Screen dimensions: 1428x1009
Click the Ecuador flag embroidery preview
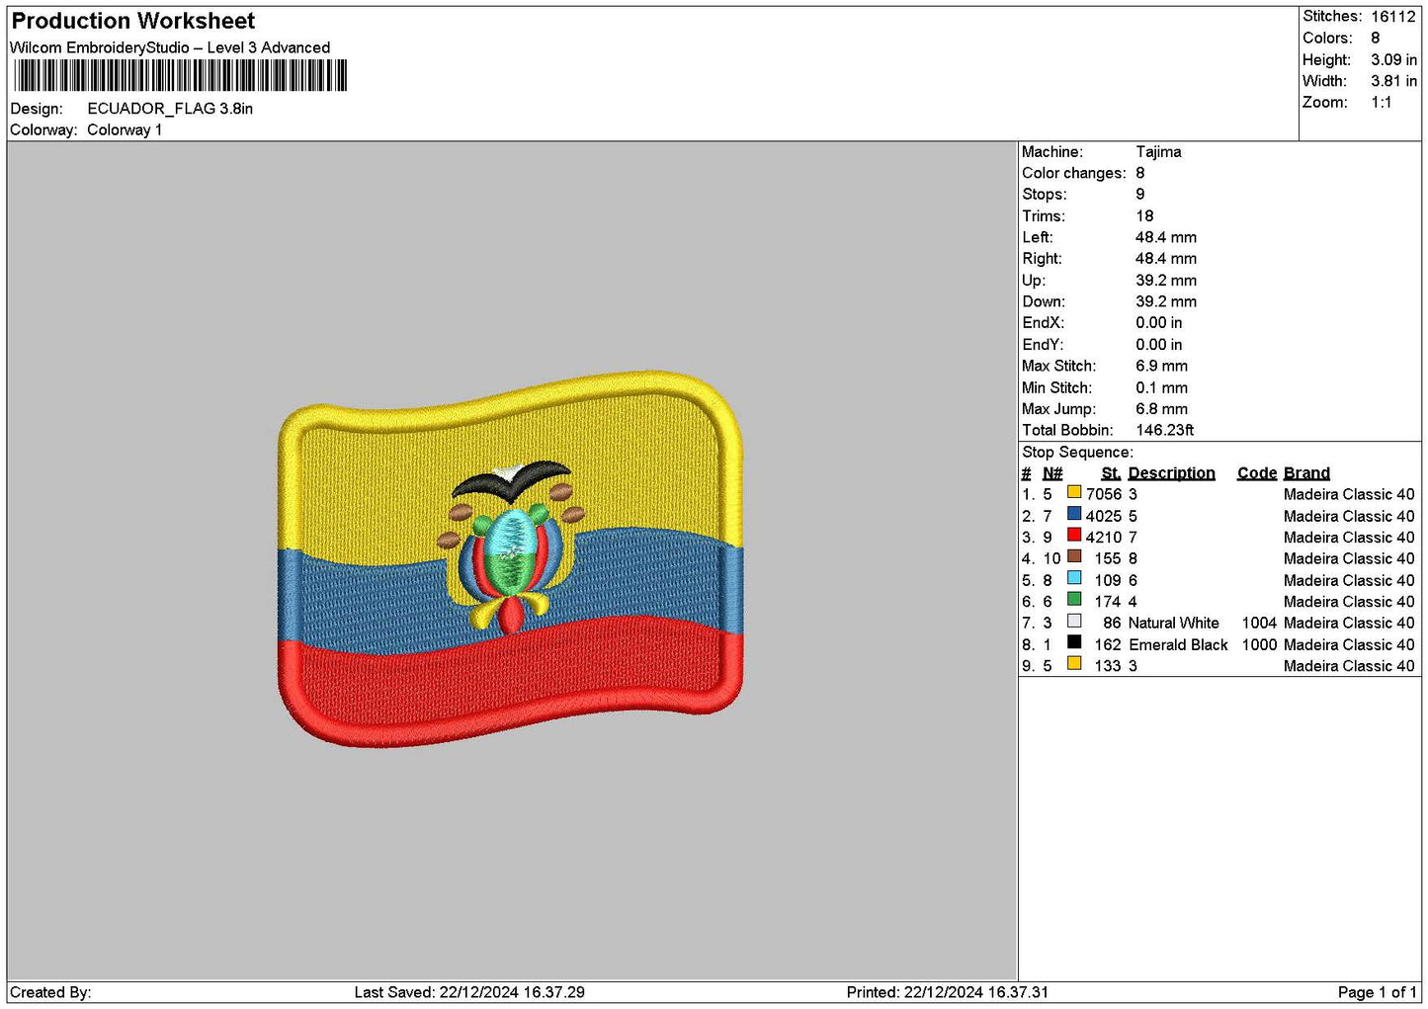pyautogui.click(x=510, y=558)
